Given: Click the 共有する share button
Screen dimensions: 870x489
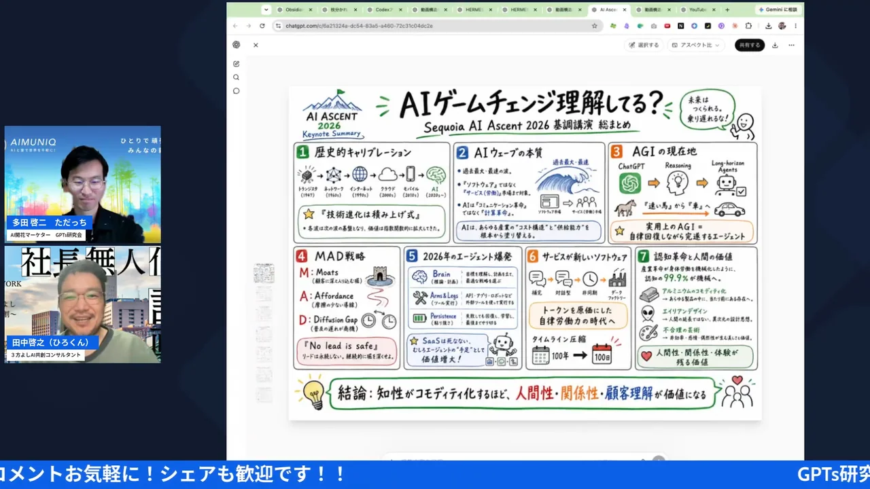Looking at the screenshot, I should tap(750, 45).
